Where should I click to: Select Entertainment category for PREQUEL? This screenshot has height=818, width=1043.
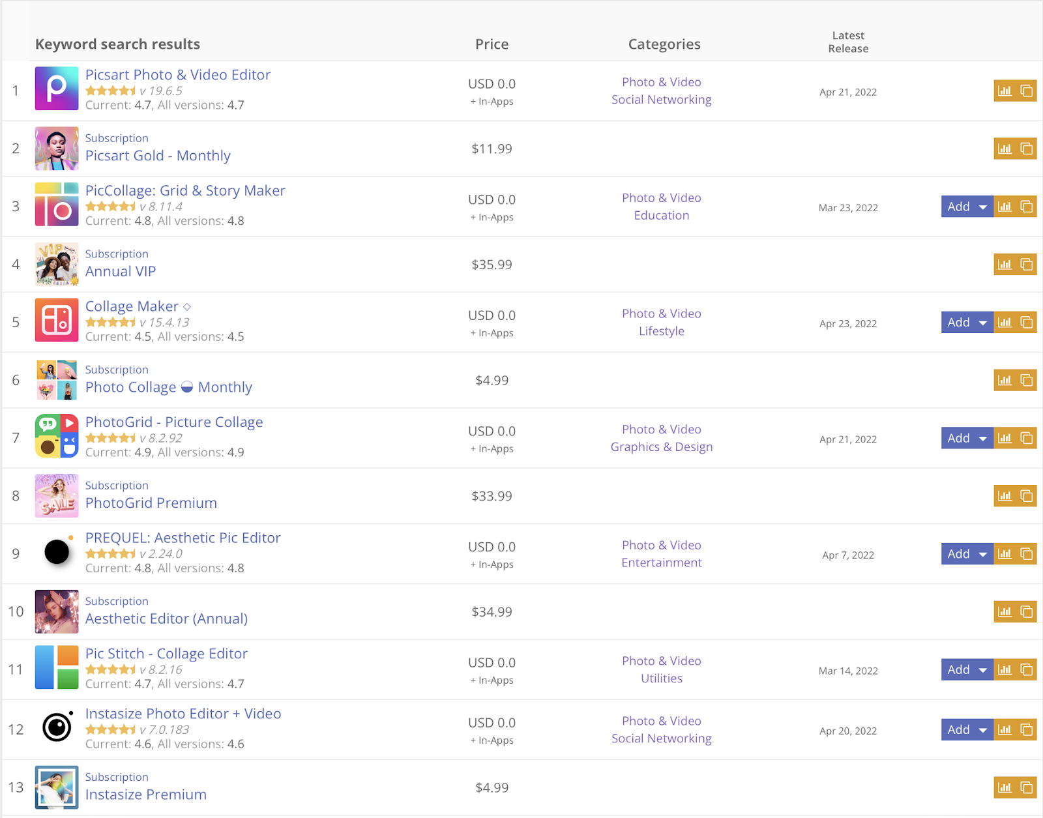[662, 562]
